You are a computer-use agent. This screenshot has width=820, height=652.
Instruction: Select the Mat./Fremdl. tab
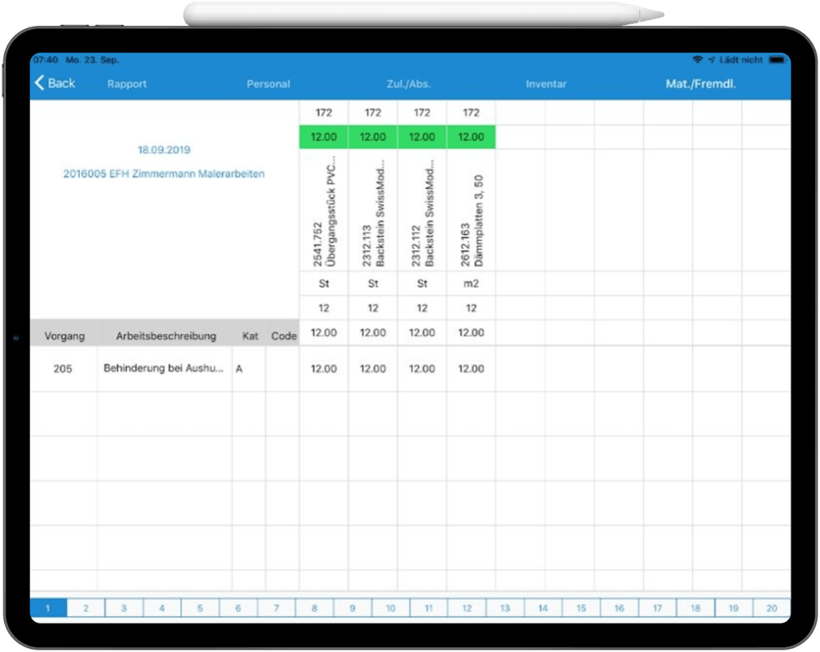click(x=701, y=84)
